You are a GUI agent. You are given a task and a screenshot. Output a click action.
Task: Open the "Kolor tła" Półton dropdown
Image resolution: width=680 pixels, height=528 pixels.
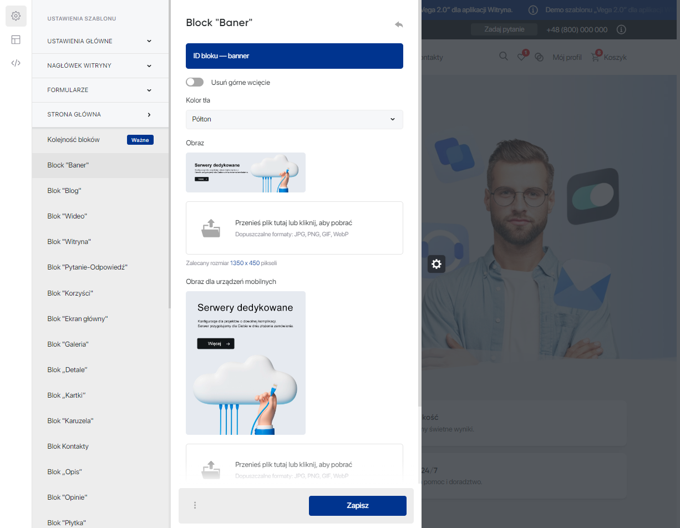point(294,119)
